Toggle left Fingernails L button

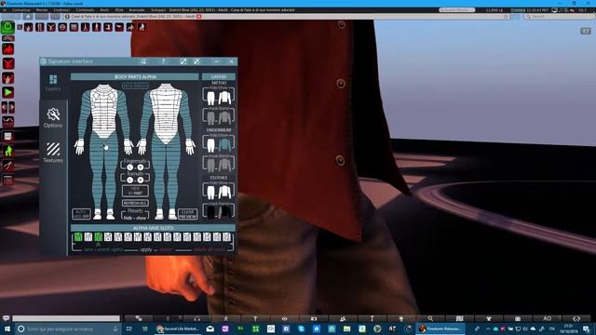point(130,167)
